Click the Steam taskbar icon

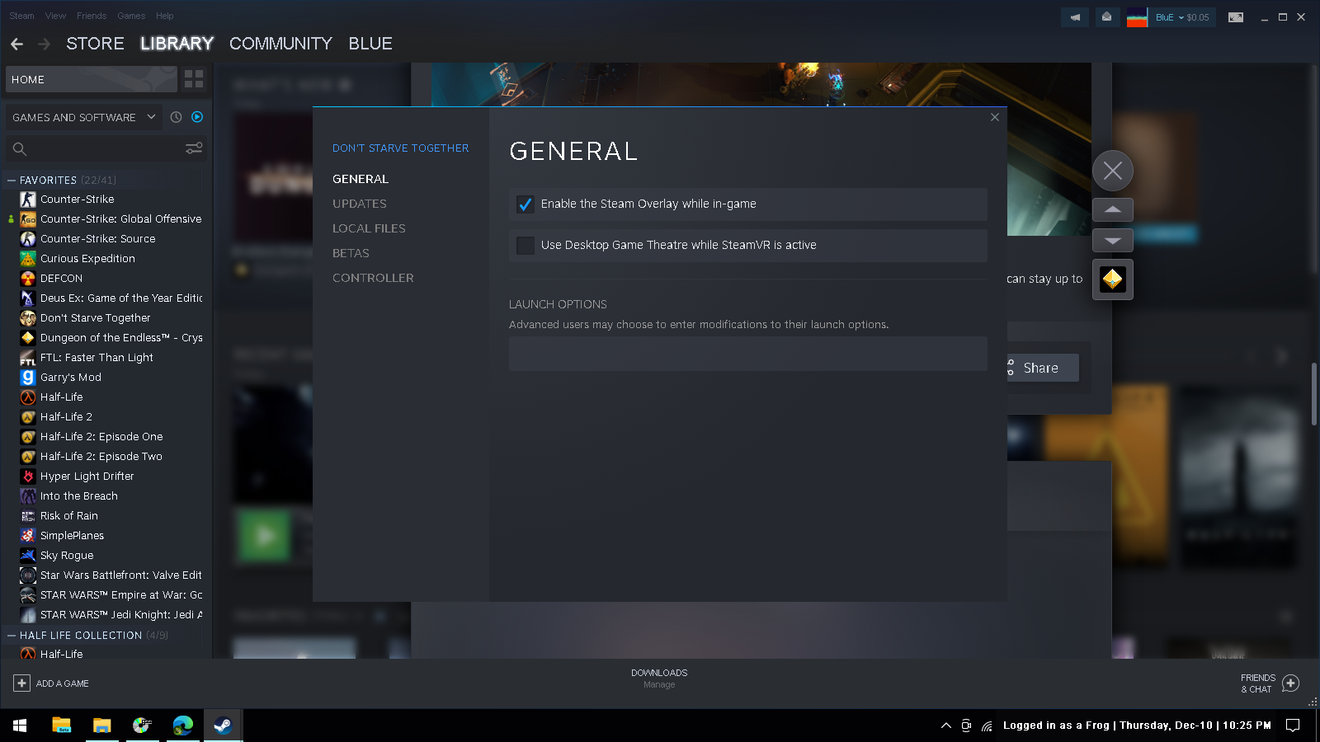[x=223, y=726]
